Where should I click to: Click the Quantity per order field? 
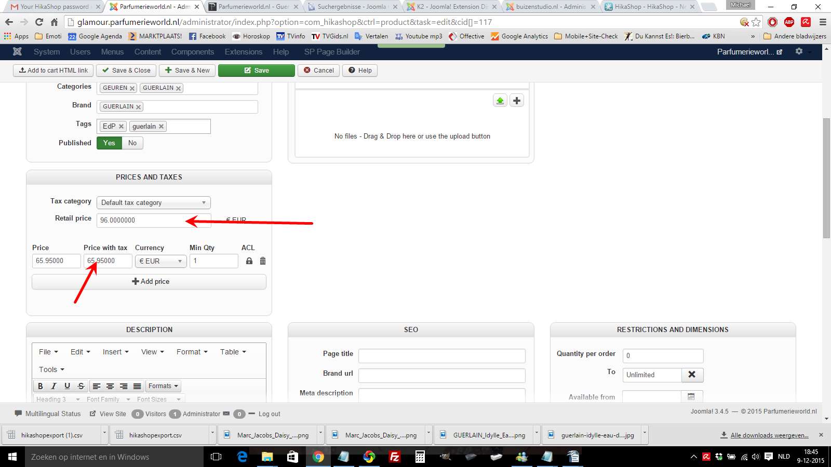click(x=663, y=356)
